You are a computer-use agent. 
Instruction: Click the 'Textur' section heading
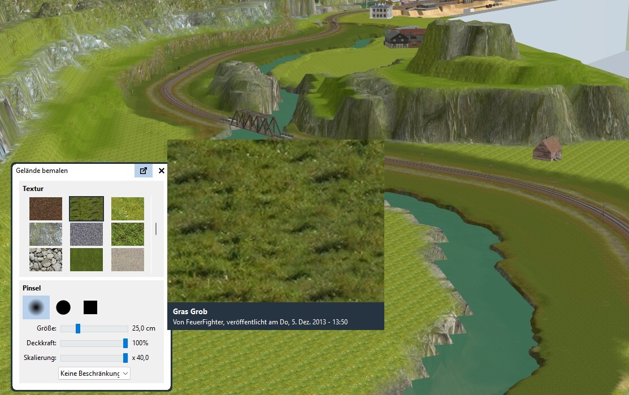pos(33,189)
